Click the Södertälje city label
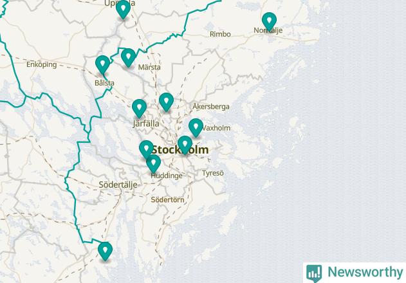The width and height of the screenshot is (406, 283). tap(118, 185)
